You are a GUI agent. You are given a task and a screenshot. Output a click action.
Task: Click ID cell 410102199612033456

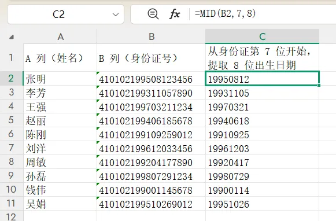click(x=151, y=148)
